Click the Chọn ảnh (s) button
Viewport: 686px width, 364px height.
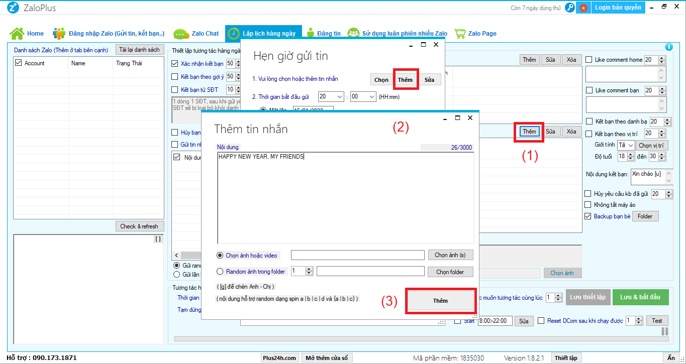pyautogui.click(x=450, y=255)
